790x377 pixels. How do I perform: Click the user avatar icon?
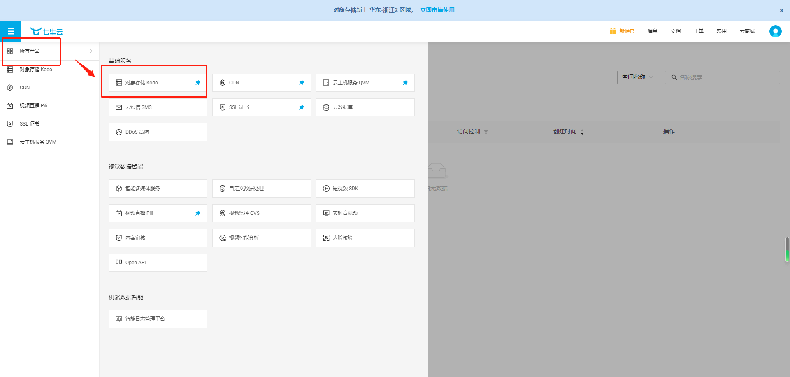(x=775, y=31)
